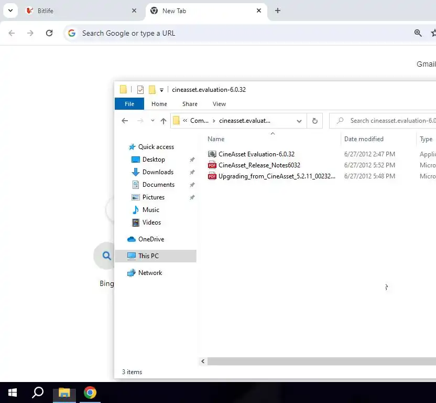Click the Properties icon in Explorer title bar
This screenshot has width=436, height=403.
click(140, 90)
